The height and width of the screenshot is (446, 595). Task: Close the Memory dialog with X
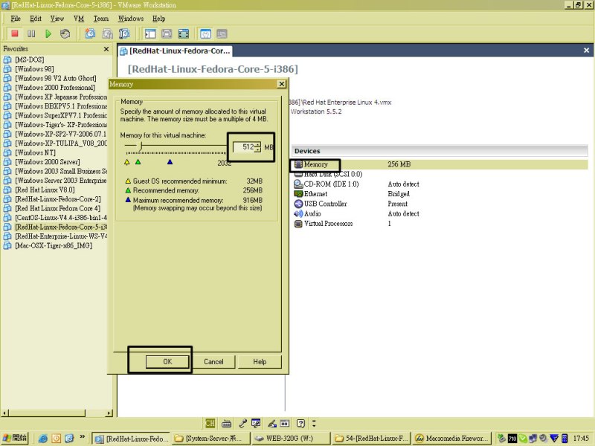point(281,84)
